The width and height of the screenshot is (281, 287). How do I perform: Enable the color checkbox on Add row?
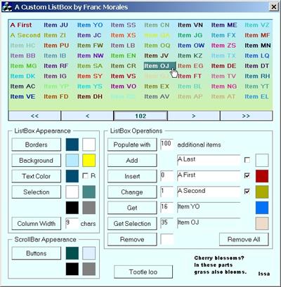tap(247, 160)
